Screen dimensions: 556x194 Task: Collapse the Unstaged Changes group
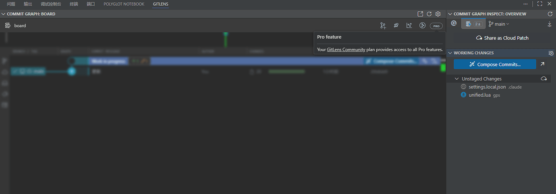[x=457, y=79]
